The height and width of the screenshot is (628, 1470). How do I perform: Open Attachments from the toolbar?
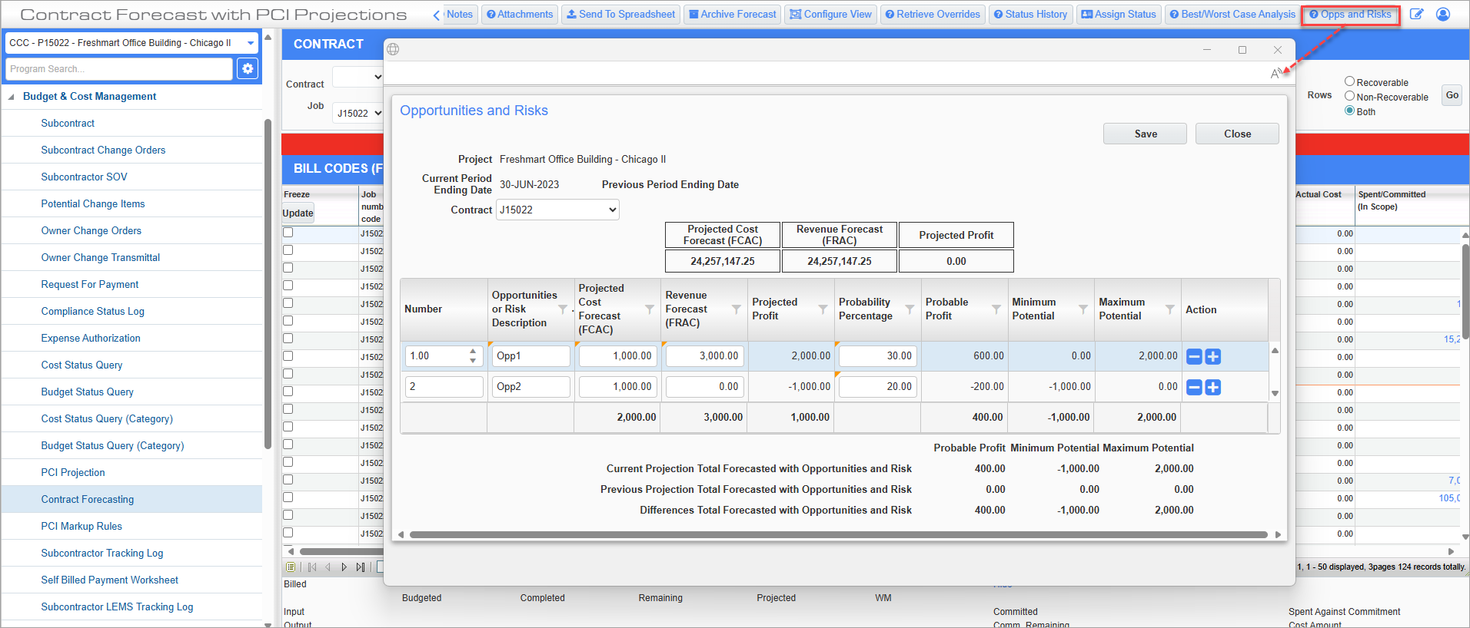pyautogui.click(x=520, y=15)
